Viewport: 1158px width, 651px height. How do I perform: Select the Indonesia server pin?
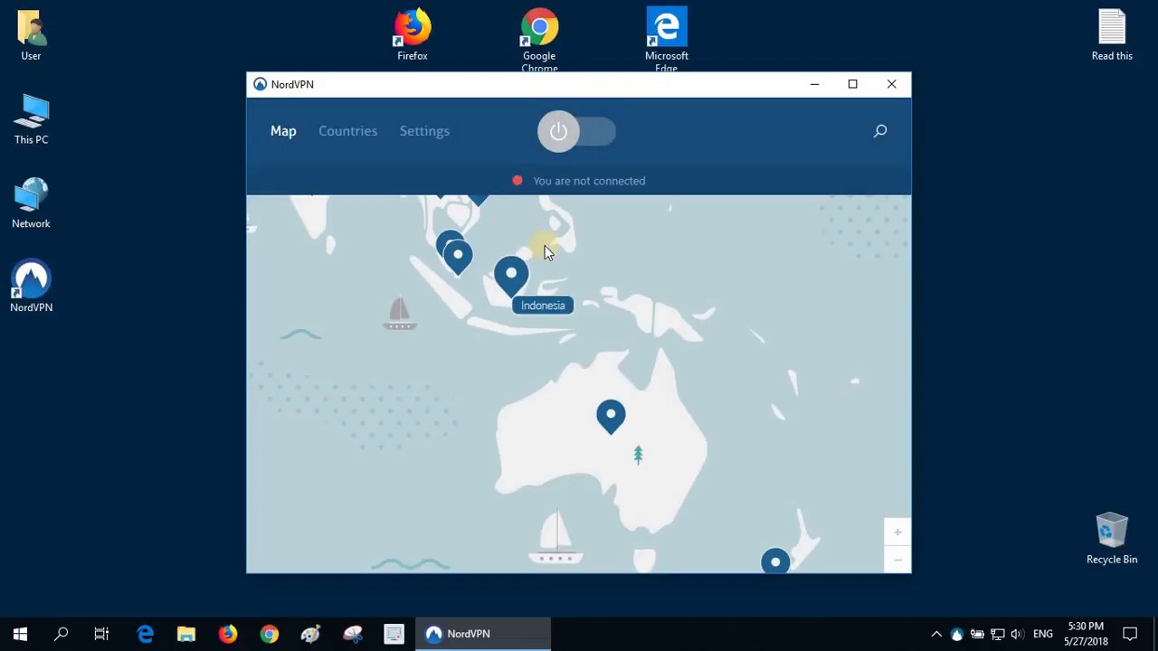pyautogui.click(x=511, y=276)
